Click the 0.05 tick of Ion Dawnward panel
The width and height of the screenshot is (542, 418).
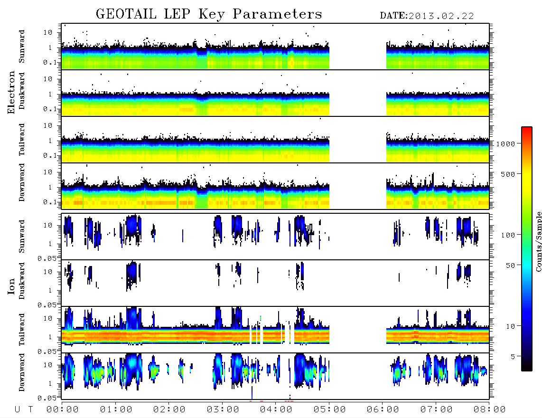47,398
